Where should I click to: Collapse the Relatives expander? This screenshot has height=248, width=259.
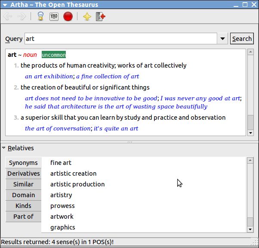coord(4,148)
